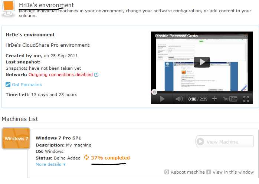Click the Machines List heading
The image size is (259, 184).
(20, 119)
